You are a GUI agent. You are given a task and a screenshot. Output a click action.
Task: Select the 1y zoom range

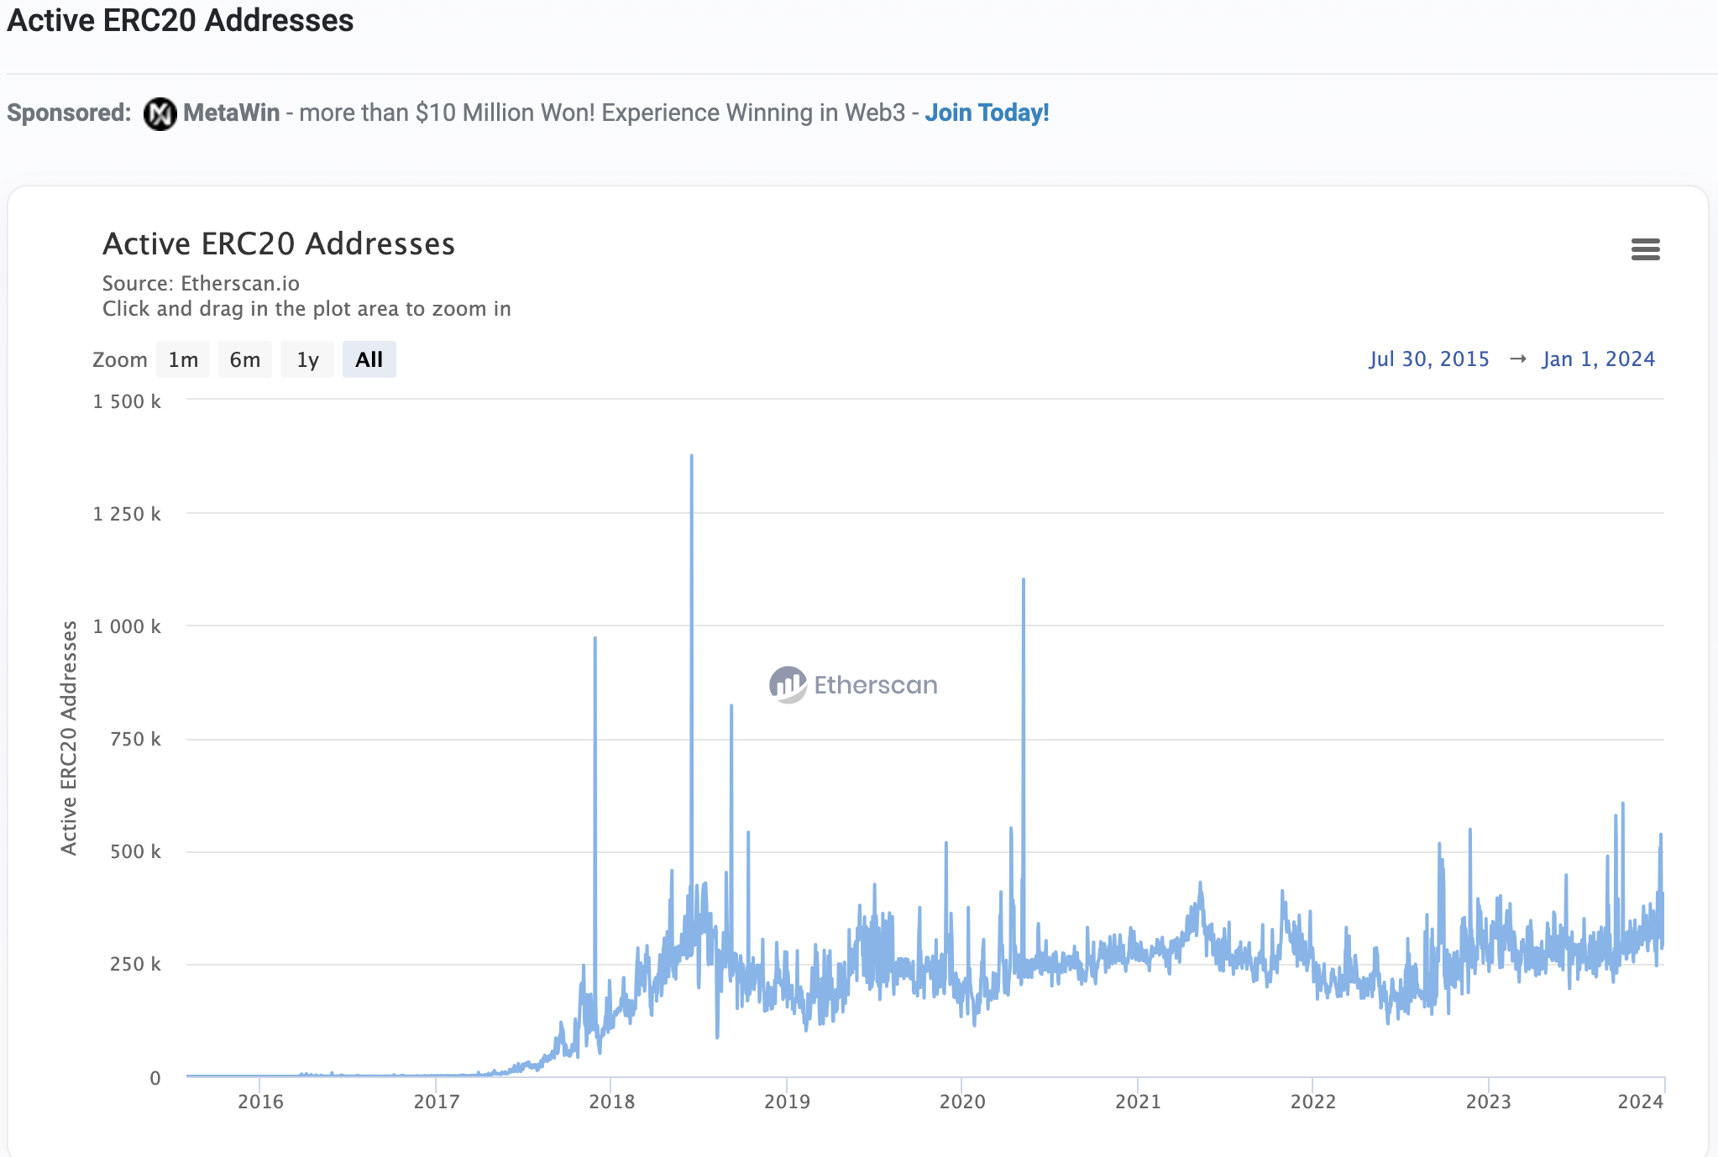click(x=307, y=360)
